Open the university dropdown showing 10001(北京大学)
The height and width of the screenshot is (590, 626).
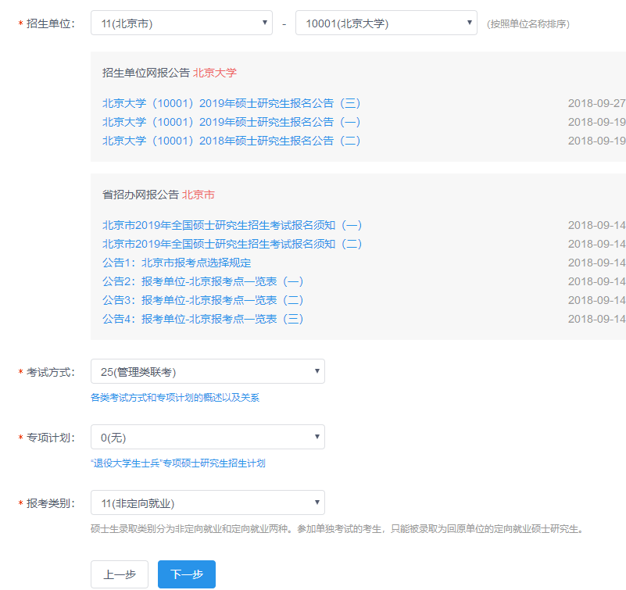coord(386,23)
